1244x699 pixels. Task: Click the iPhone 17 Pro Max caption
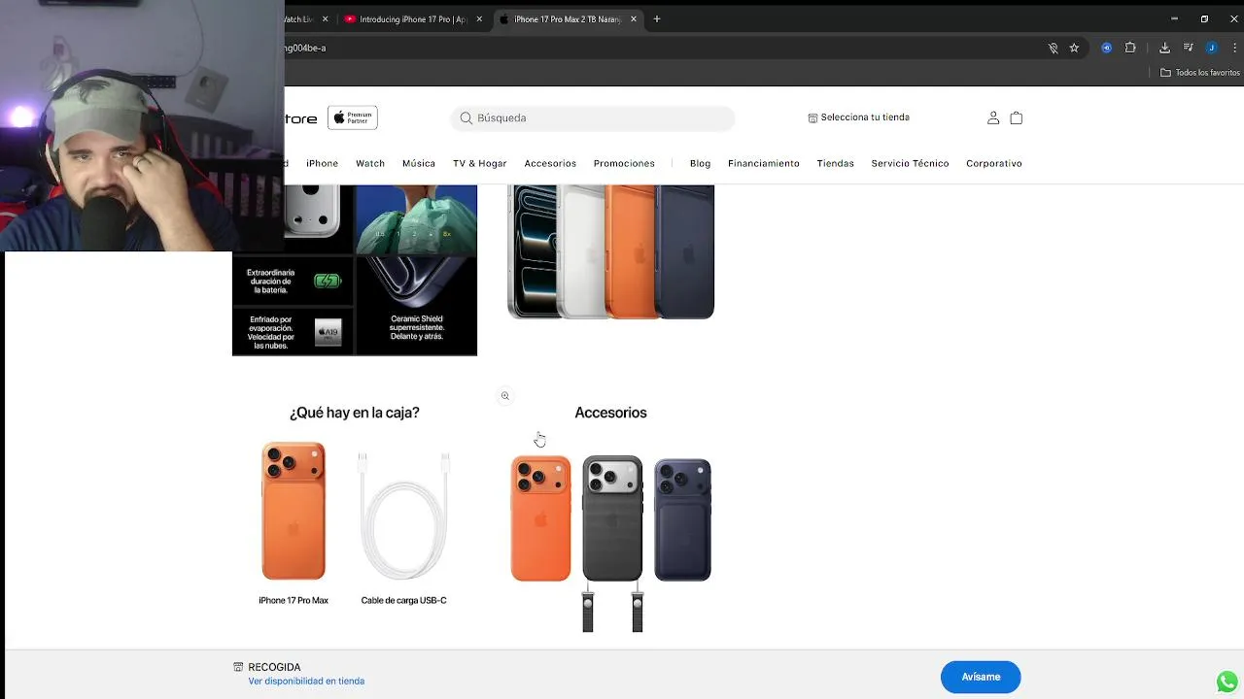(294, 601)
